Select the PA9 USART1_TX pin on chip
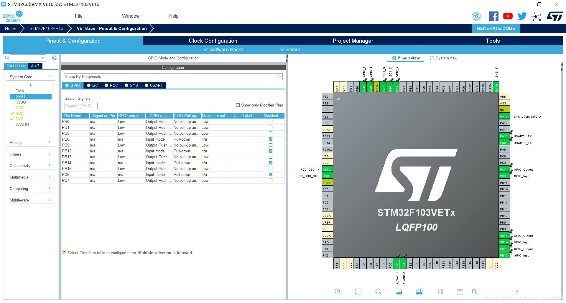This screenshot has height=303, width=566. [x=504, y=143]
